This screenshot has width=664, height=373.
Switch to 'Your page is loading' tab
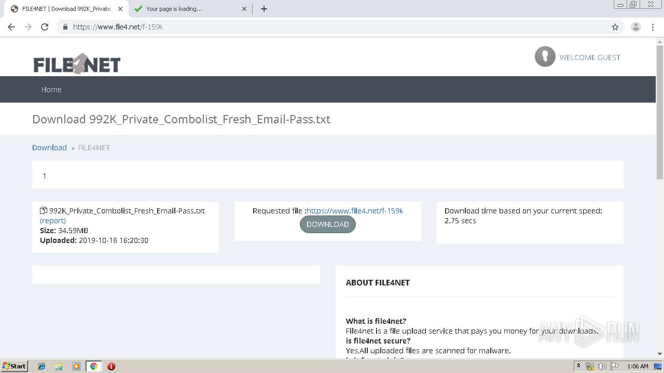pos(189,9)
